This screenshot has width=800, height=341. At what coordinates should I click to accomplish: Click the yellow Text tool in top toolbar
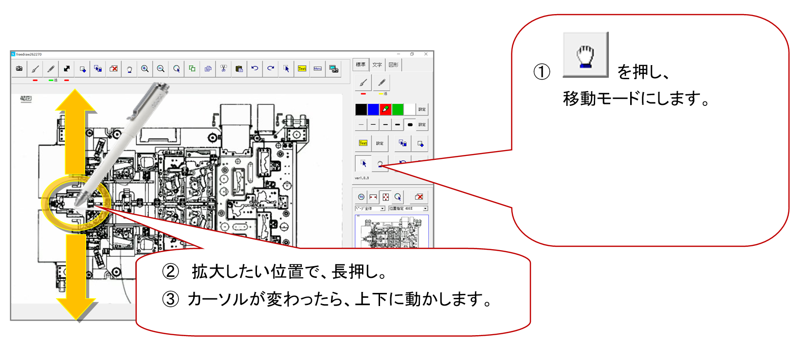click(302, 69)
